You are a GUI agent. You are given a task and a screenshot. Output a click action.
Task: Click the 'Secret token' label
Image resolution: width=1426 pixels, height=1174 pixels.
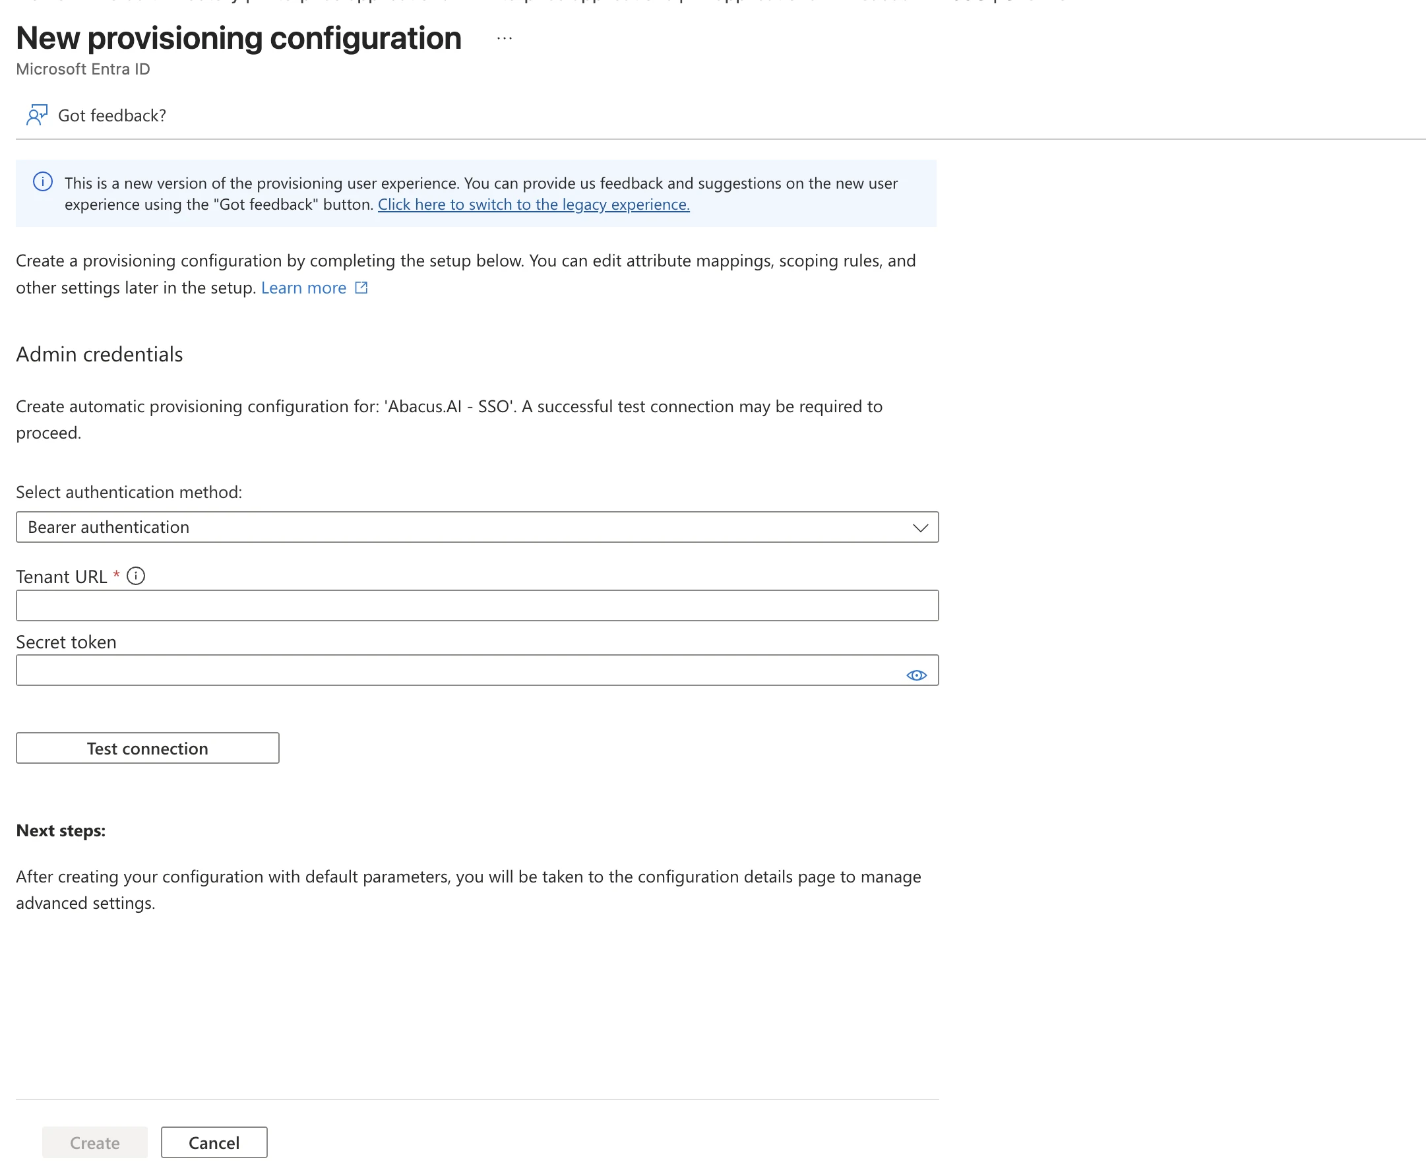pyautogui.click(x=66, y=642)
